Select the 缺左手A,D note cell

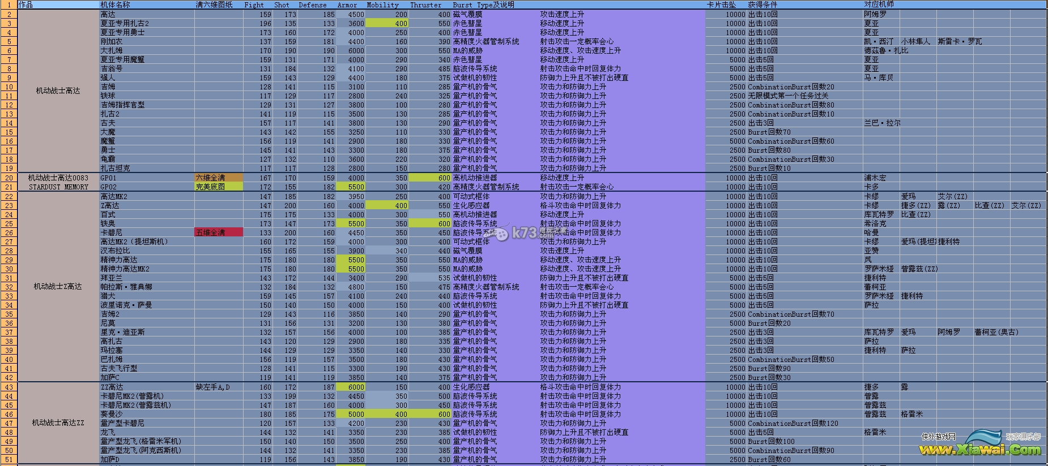[219, 387]
